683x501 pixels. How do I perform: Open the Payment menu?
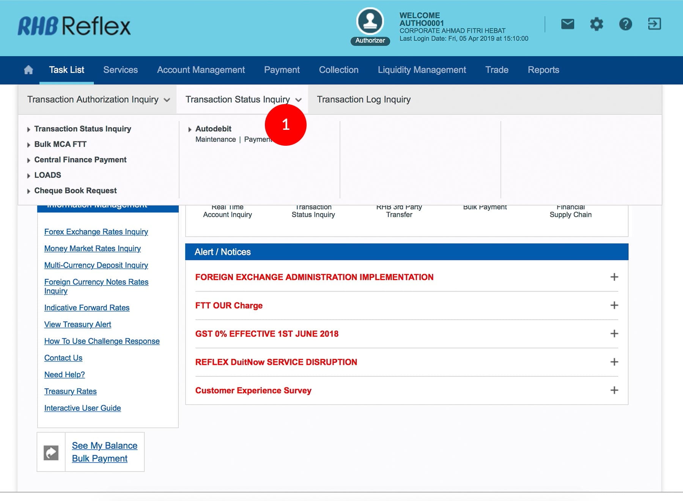click(282, 70)
